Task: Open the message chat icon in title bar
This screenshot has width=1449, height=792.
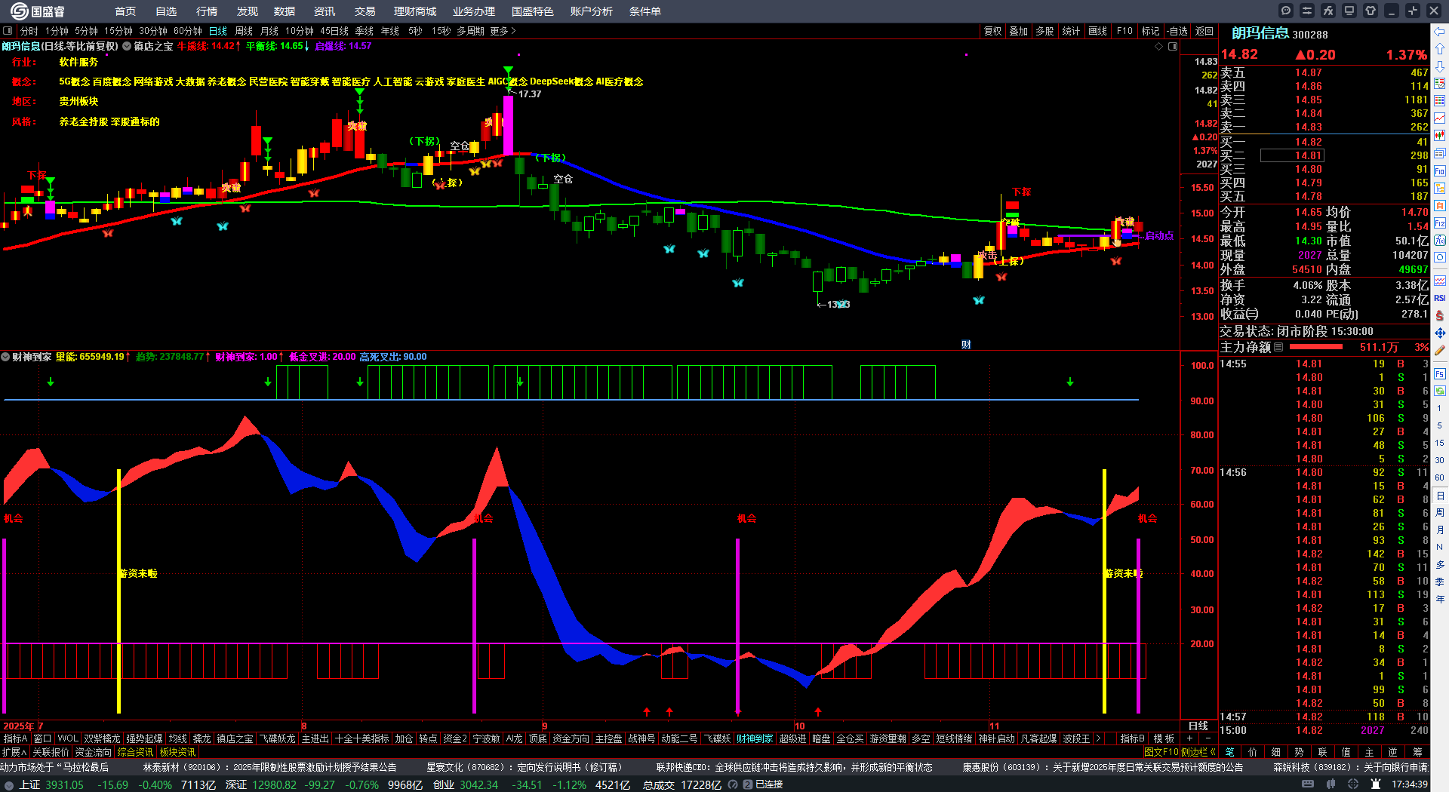Action: coord(1286,11)
